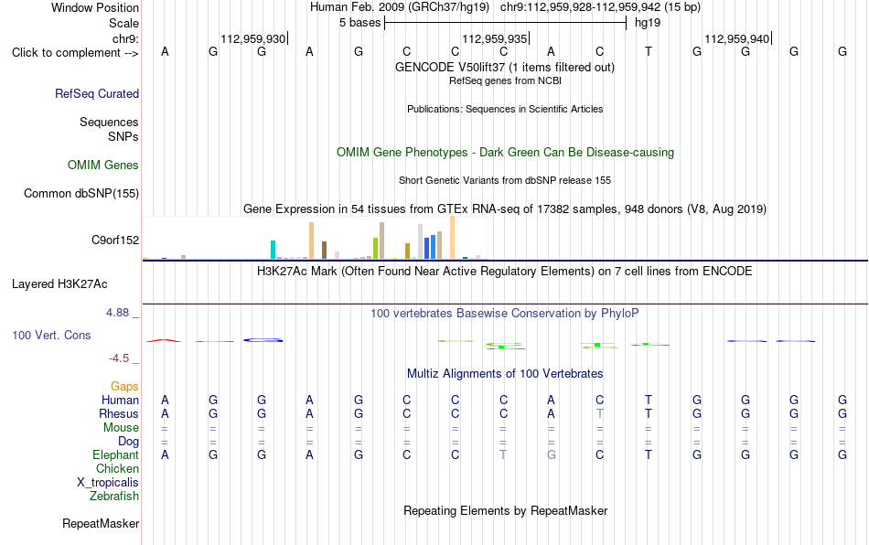This screenshot has width=869, height=545.
Task: Click the Gaps row label
Action: [x=124, y=386]
